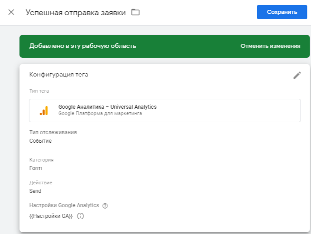The image size is (311, 234).
Task: Click the Form value under Категория
Action: click(x=35, y=168)
